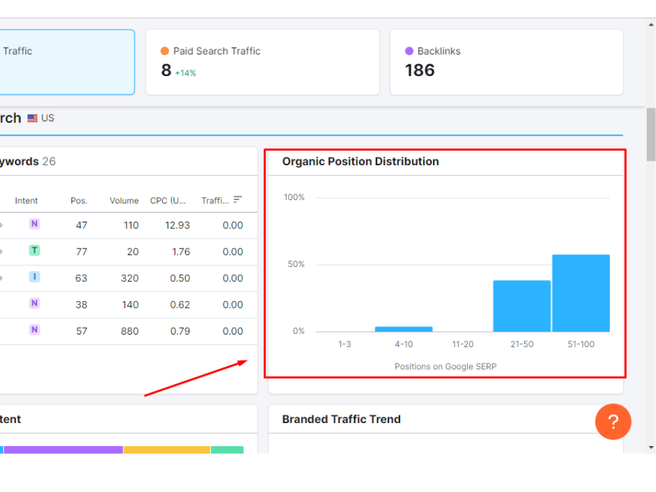Click the Backlinks value 186
The height and width of the screenshot is (492, 656).
(x=420, y=70)
